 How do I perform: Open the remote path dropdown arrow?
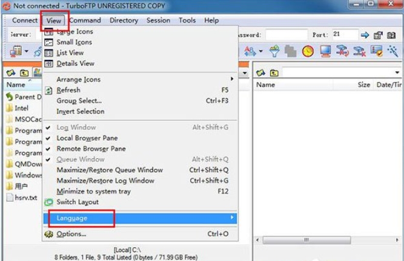397,72
